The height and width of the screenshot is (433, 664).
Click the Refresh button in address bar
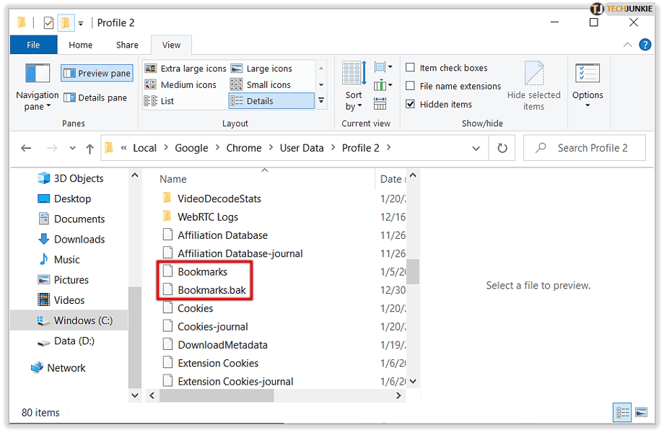click(502, 148)
